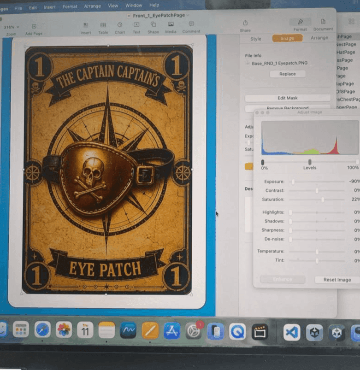Image resolution: width=360 pixels, height=370 pixels.
Task: Add a Comment from toolbar
Action: pos(191,24)
